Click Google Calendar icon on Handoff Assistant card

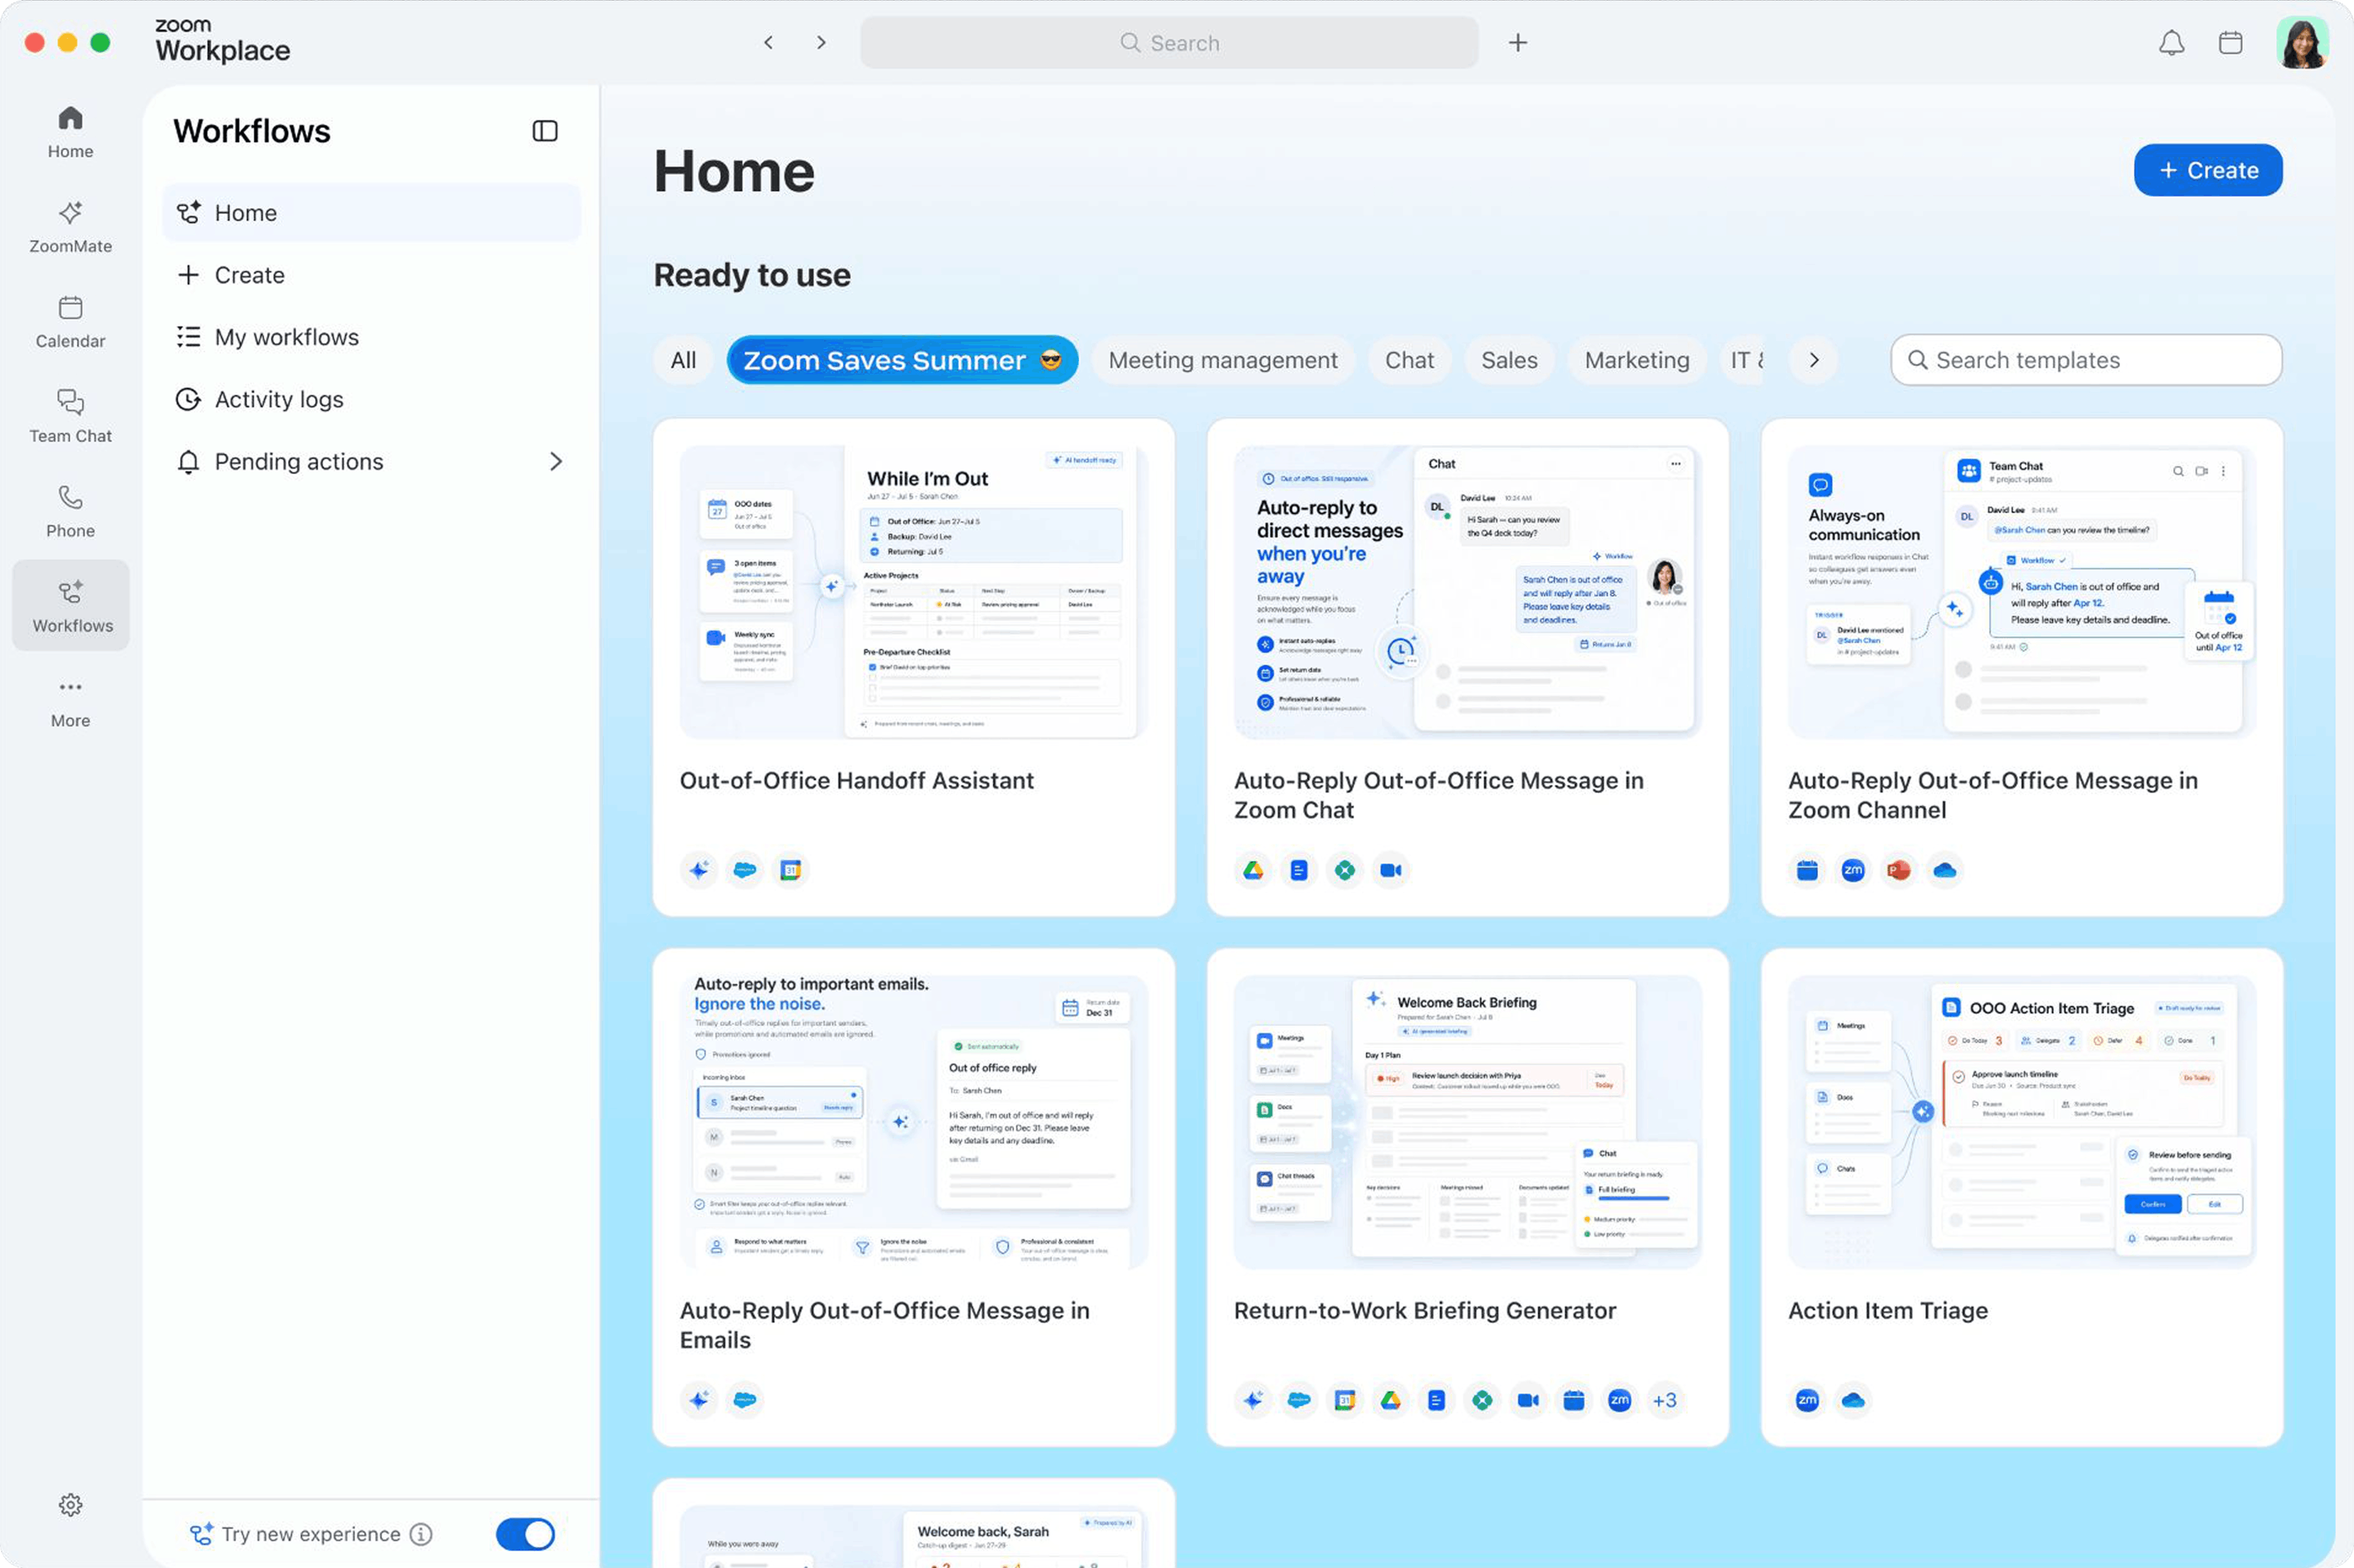[x=790, y=870]
